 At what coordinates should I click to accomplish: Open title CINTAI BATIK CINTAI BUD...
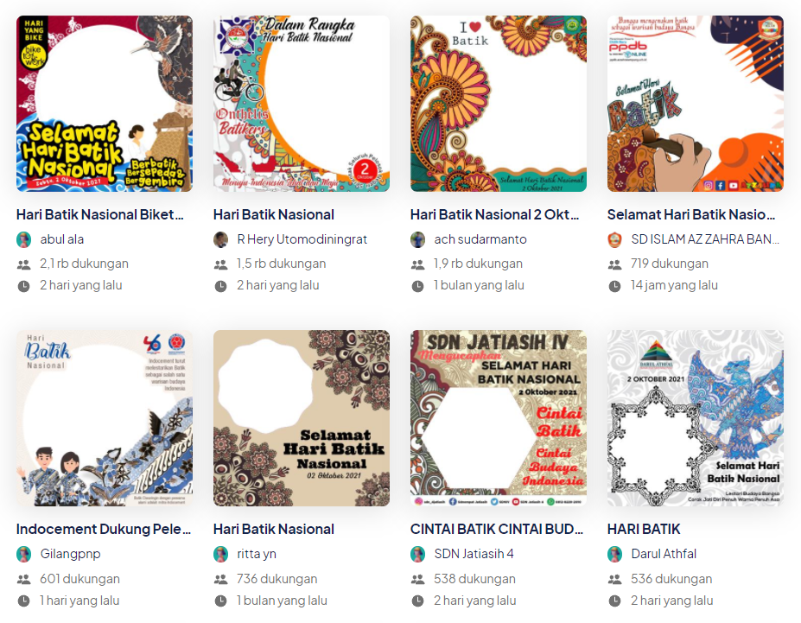click(x=497, y=530)
